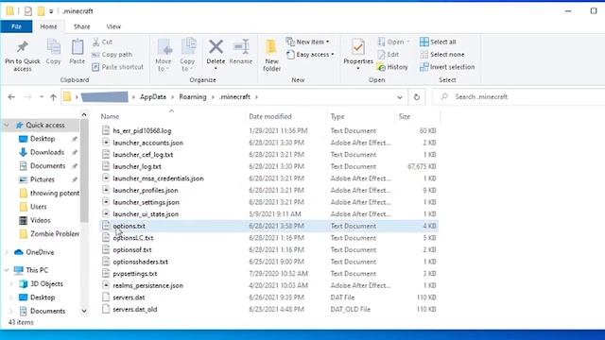Image resolution: width=605 pixels, height=340 pixels.
Task: Select Videos in navigation pane
Action: [x=40, y=220]
